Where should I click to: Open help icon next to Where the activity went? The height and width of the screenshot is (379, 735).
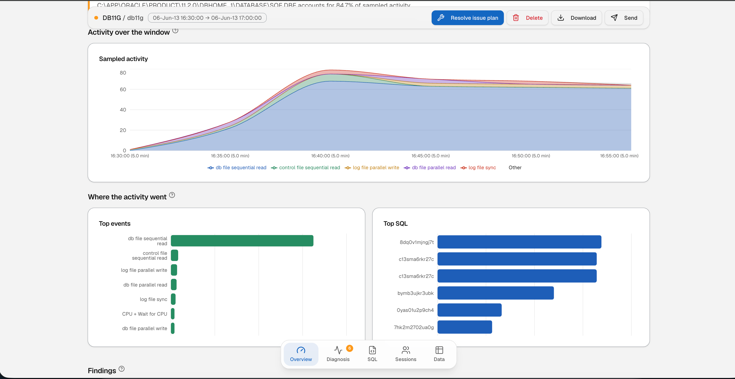click(172, 195)
